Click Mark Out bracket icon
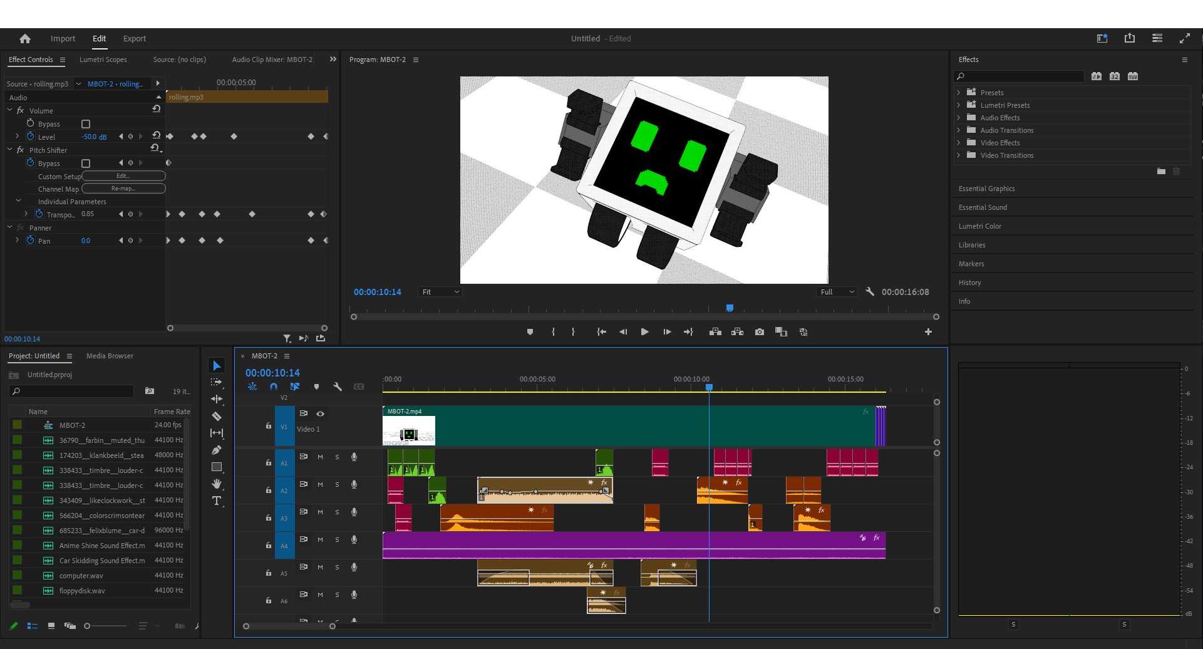Image resolution: width=1203 pixels, height=649 pixels. 573,332
